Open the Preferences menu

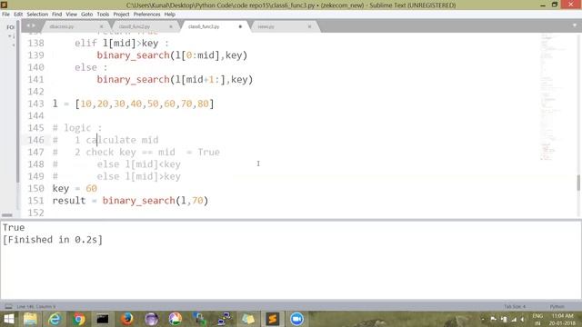146,15
